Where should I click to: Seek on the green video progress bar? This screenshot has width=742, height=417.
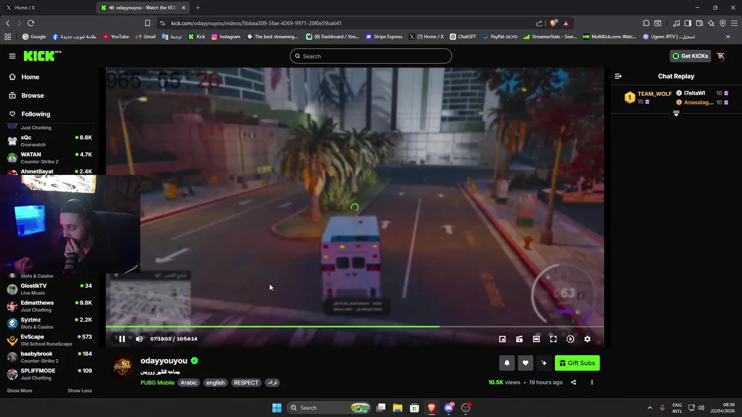(x=355, y=327)
